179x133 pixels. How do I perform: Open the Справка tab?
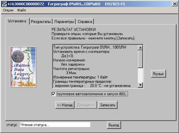pyautogui.click(x=85, y=22)
